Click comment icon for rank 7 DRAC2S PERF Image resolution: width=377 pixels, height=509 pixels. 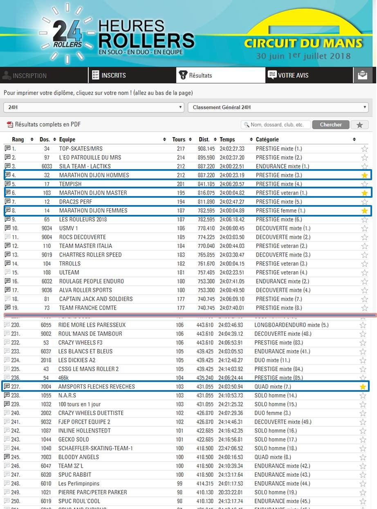[7, 201]
